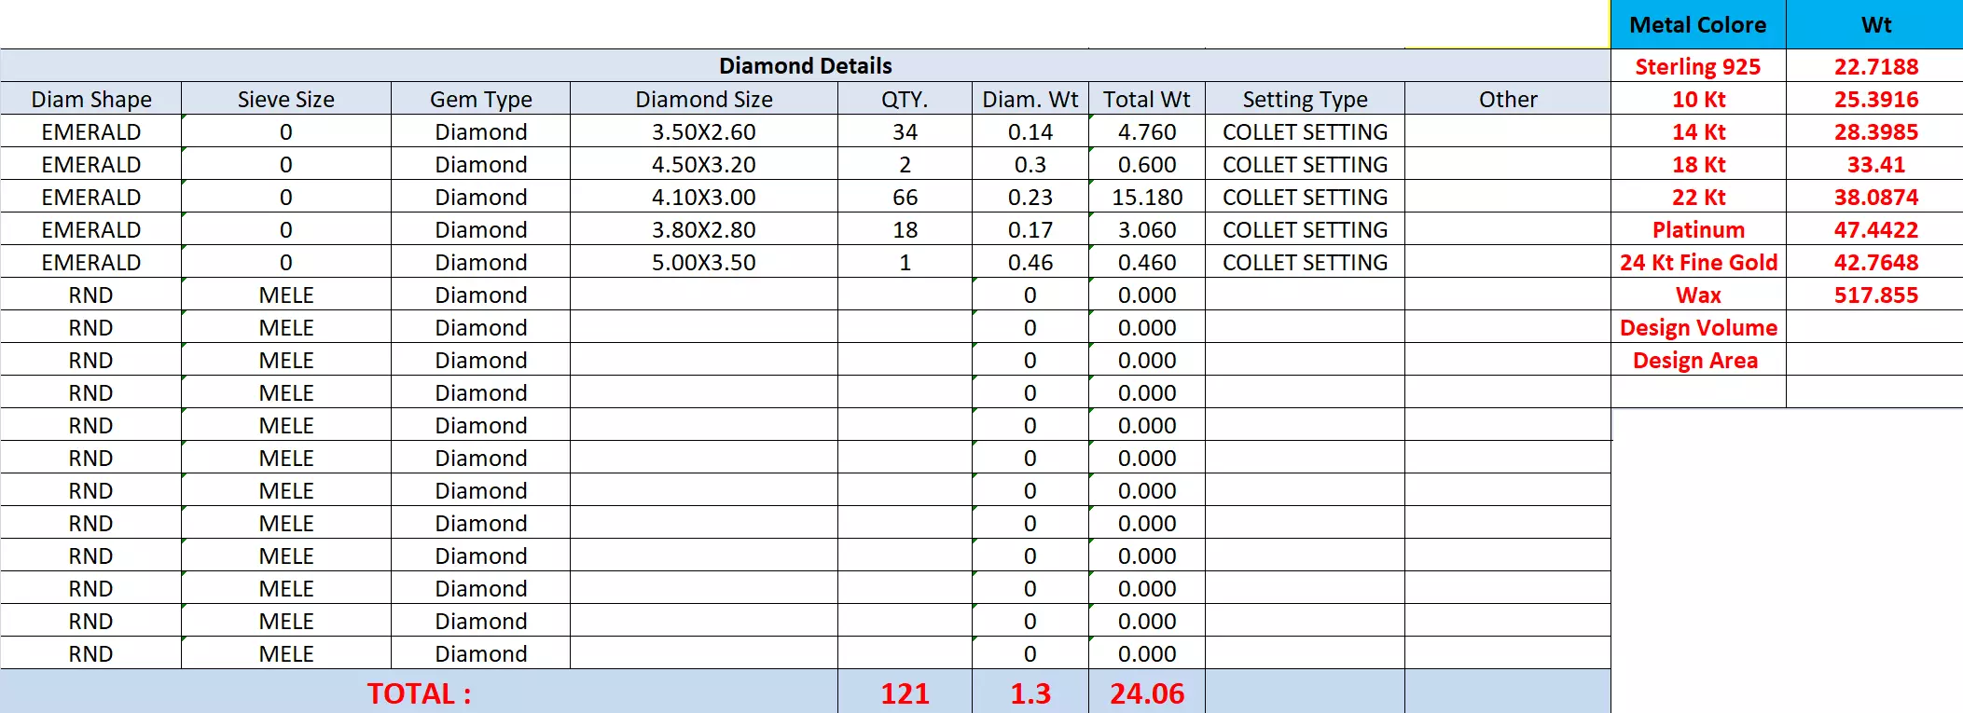Select the Setting Type header cell
The image size is (1963, 713).
[1306, 99]
